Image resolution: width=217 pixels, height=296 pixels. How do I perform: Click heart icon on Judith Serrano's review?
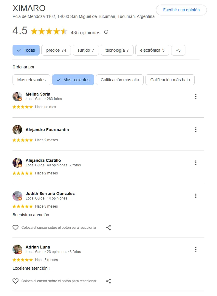click(x=15, y=228)
